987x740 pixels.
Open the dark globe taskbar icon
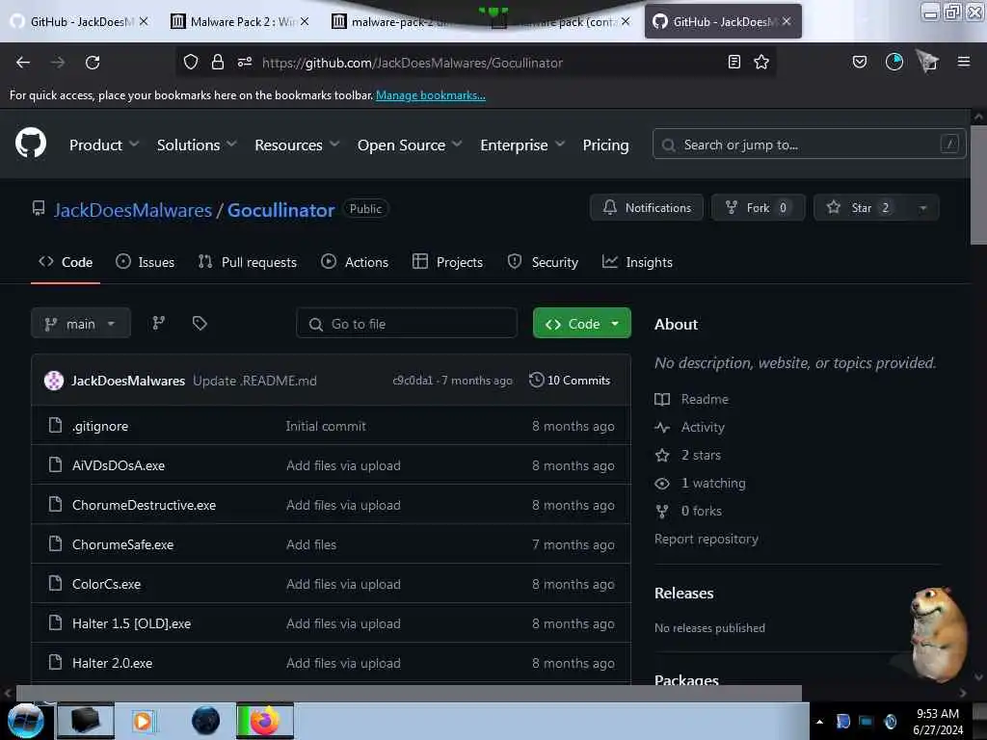click(x=205, y=721)
